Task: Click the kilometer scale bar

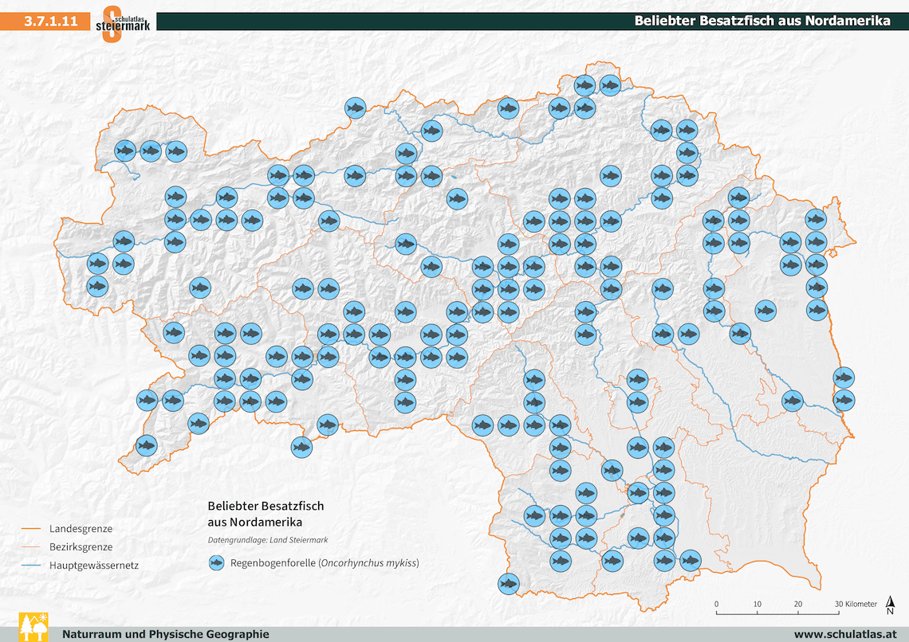Action: coord(776,613)
